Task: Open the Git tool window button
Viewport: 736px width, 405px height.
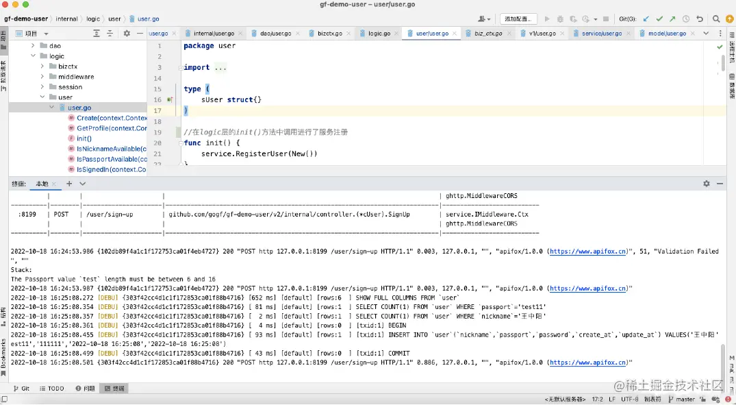Action: pyautogui.click(x=21, y=389)
